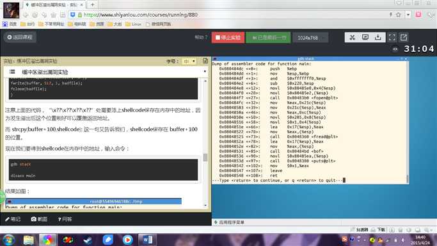Click the browser reader view icon

coord(63,15)
